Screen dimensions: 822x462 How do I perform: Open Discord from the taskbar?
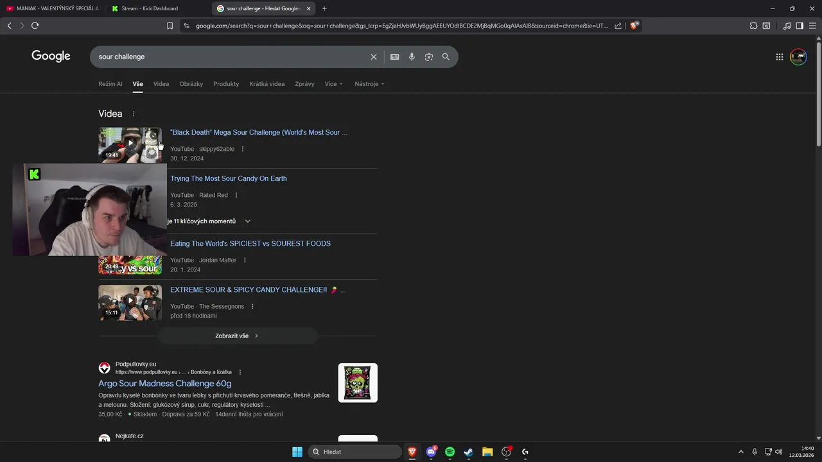pyautogui.click(x=432, y=452)
